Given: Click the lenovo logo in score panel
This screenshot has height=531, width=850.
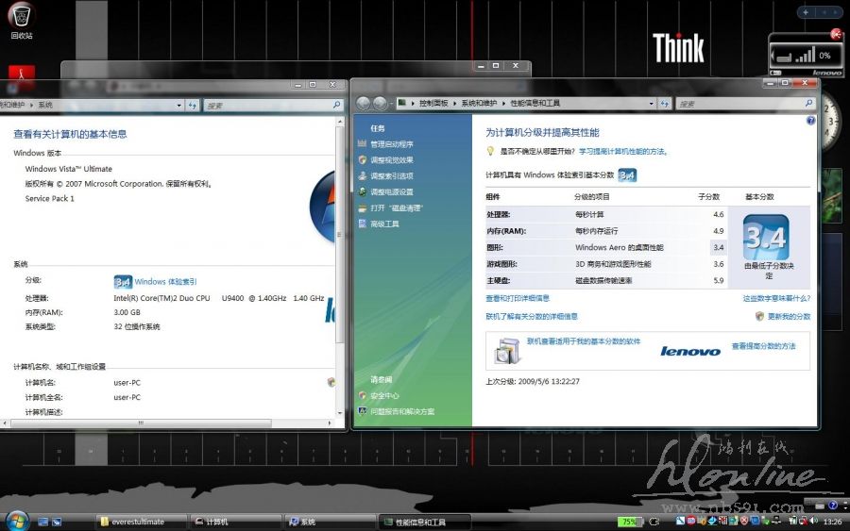Looking at the screenshot, I should (690, 351).
